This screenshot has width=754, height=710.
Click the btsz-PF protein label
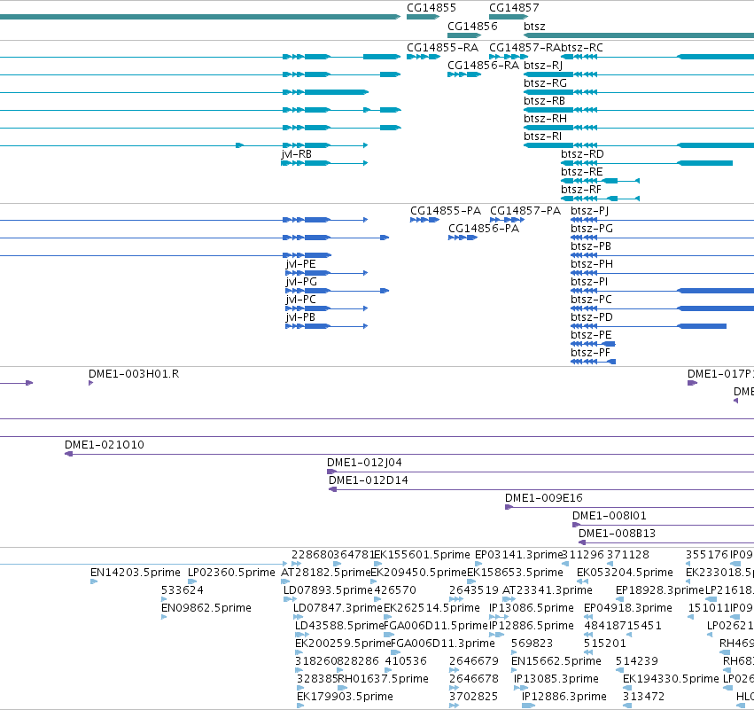coord(590,353)
